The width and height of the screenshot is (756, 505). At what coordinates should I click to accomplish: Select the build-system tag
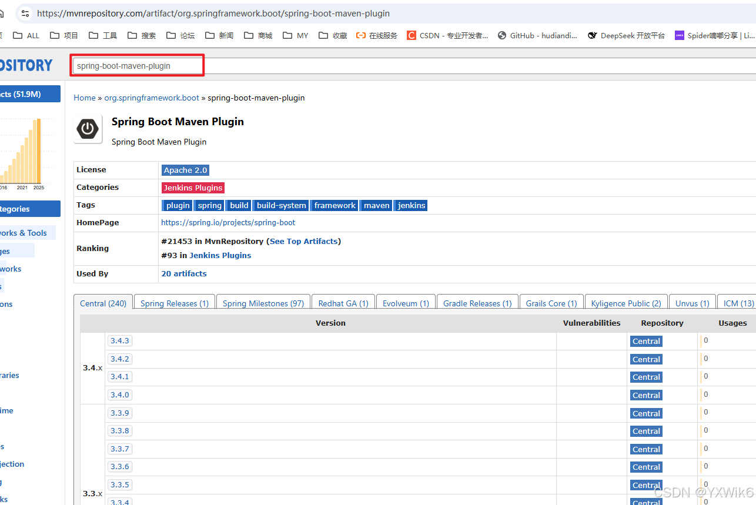point(281,205)
